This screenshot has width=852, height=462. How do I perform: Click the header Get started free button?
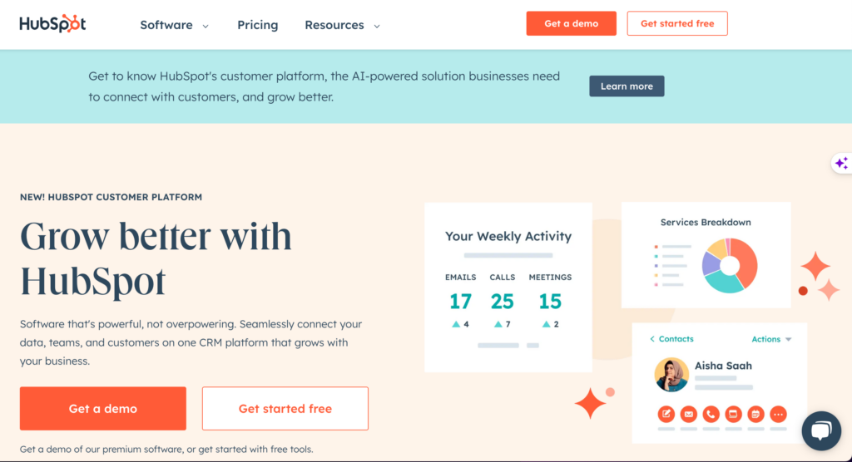point(677,23)
